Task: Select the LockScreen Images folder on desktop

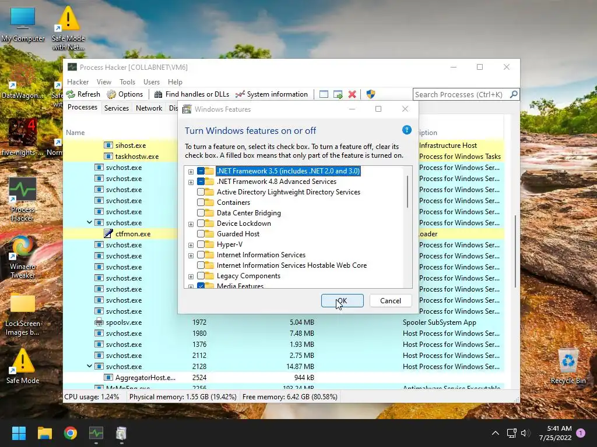Action: 23,315
